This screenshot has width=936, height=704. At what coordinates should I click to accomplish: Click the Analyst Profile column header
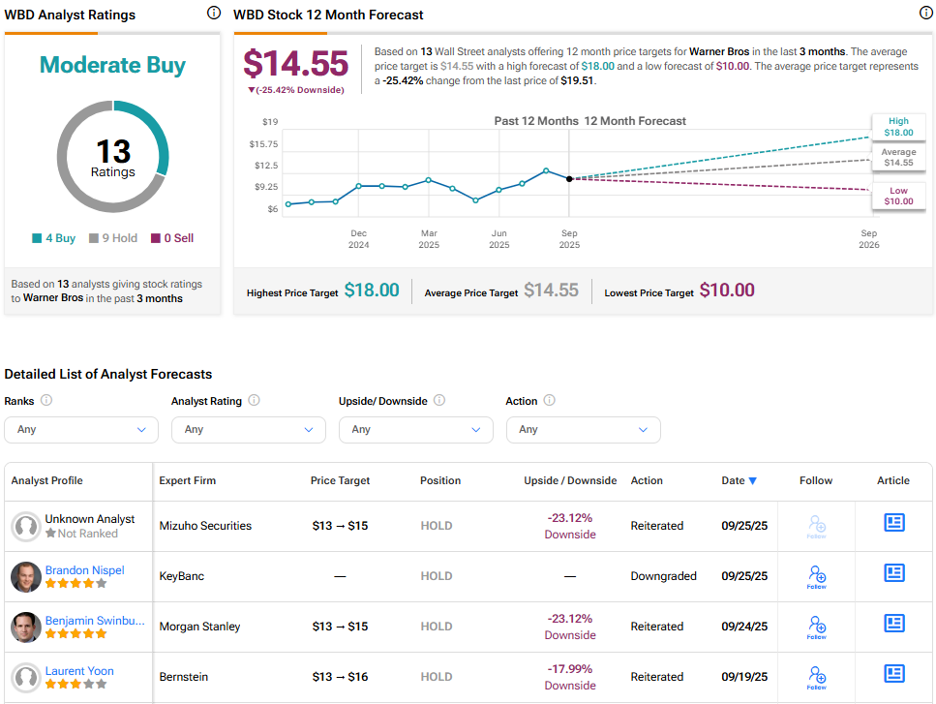click(47, 480)
